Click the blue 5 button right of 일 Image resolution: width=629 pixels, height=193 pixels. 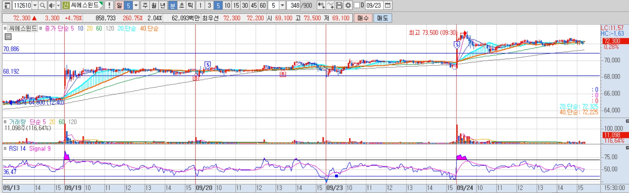(128, 5)
